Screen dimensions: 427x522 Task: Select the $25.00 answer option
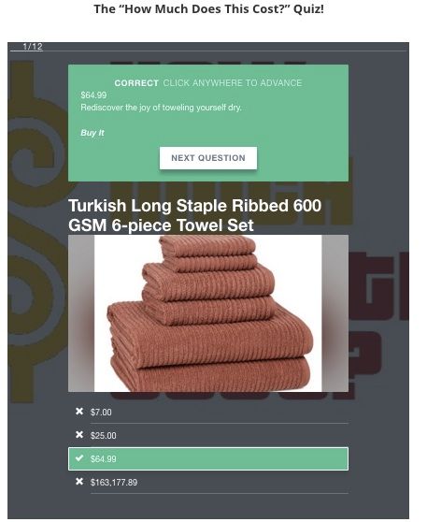208,435
